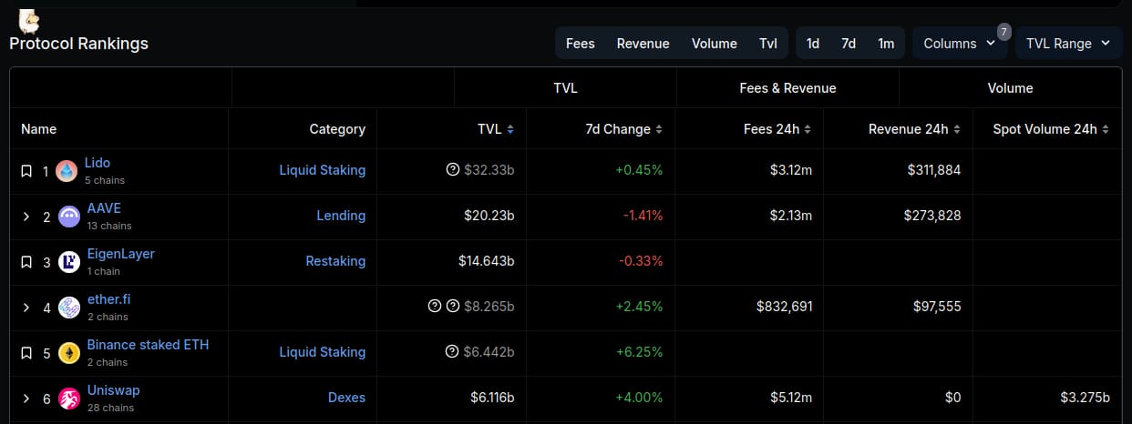Select the 7d time period tab
The image size is (1132, 424).
point(849,44)
